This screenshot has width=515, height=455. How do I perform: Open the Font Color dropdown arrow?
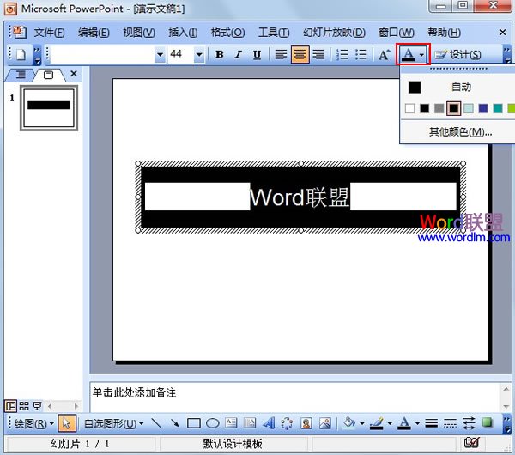(421, 55)
